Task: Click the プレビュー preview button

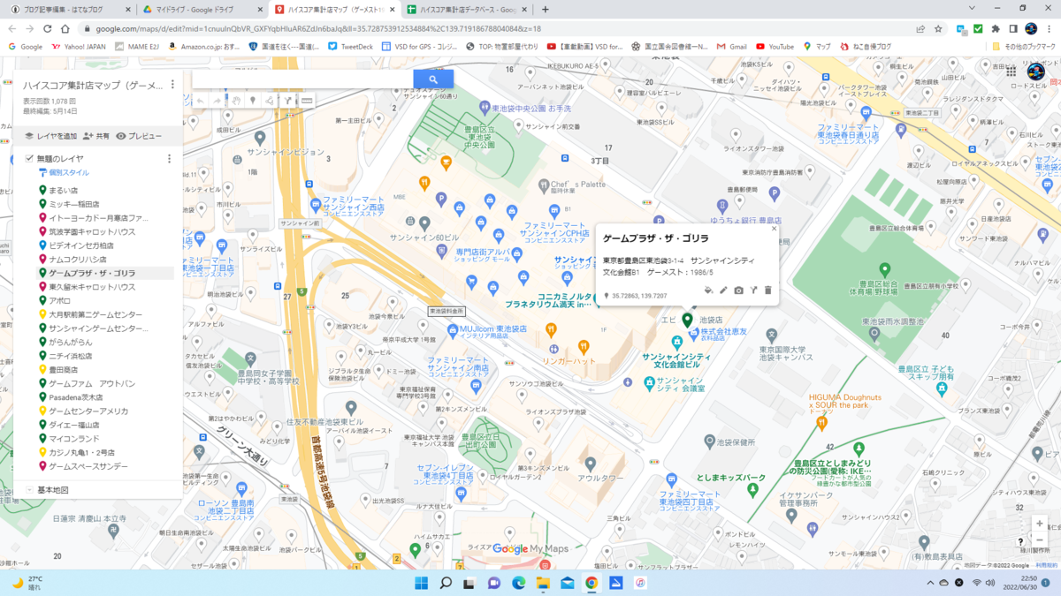Action: coord(139,137)
